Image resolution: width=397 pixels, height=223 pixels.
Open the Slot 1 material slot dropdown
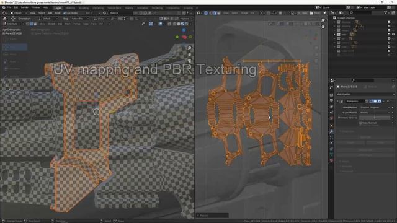92,13
